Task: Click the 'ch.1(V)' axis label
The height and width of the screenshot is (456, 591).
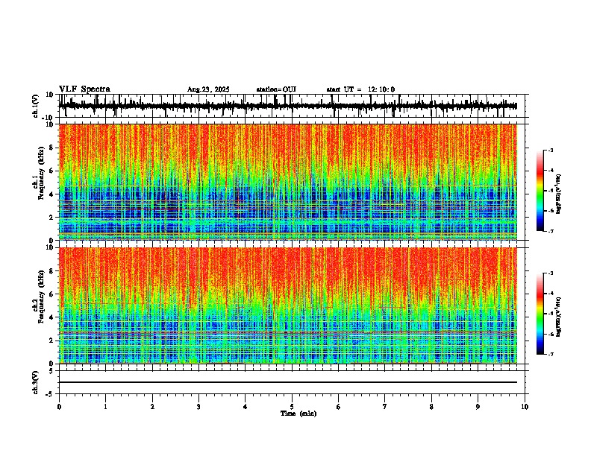Action: (x=36, y=106)
